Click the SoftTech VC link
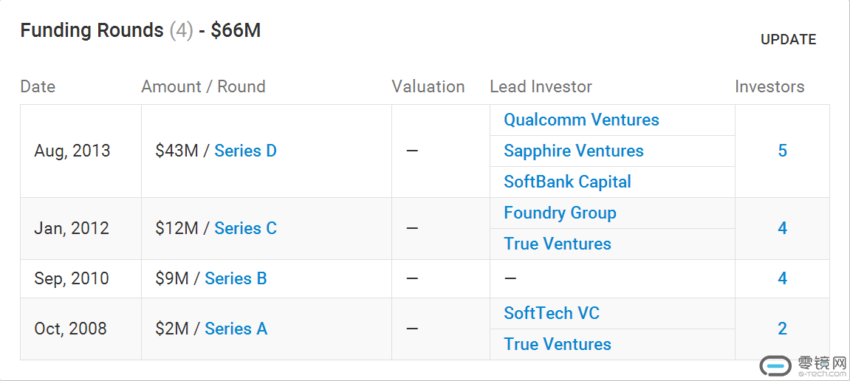The height and width of the screenshot is (381, 850). click(551, 313)
